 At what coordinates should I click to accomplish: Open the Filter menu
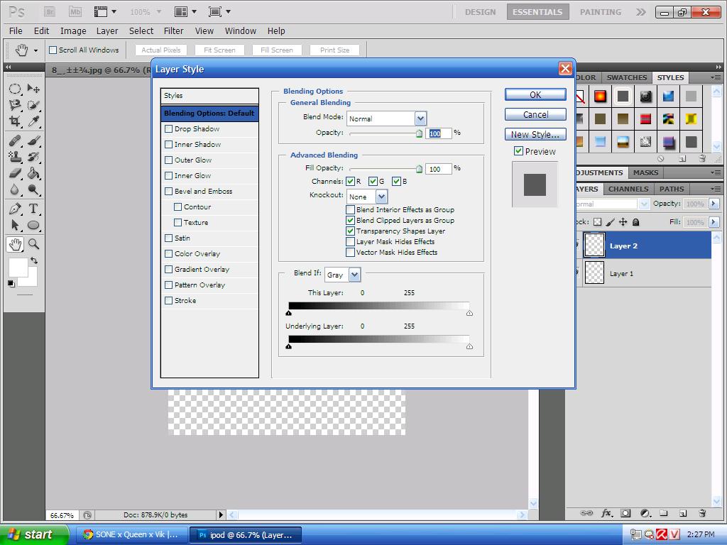tap(173, 31)
